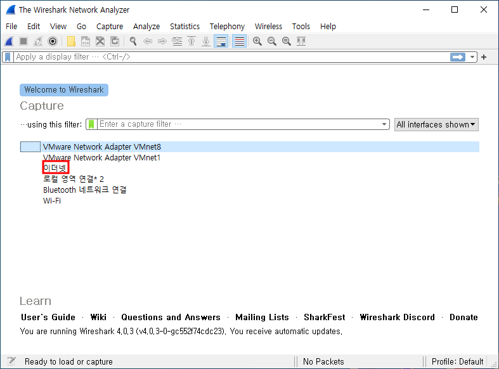Restart current capture toolbar icon

[x=38, y=41]
